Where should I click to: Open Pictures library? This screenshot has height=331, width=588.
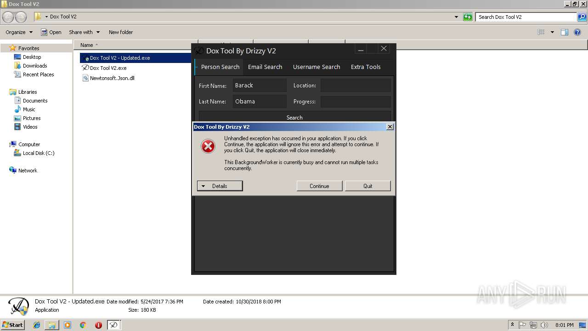click(x=32, y=118)
